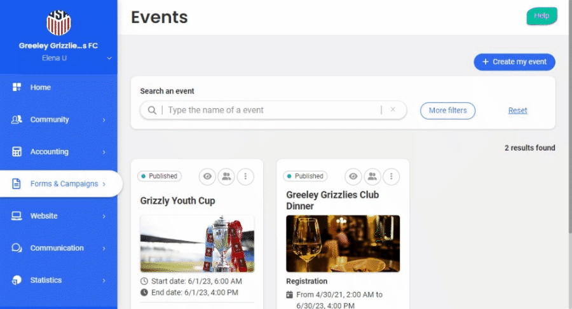Open Statistics in the sidebar

pyautogui.click(x=46, y=280)
